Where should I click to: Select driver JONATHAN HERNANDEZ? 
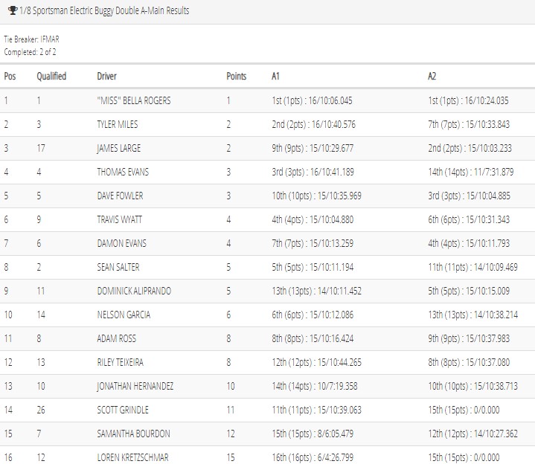pos(135,386)
